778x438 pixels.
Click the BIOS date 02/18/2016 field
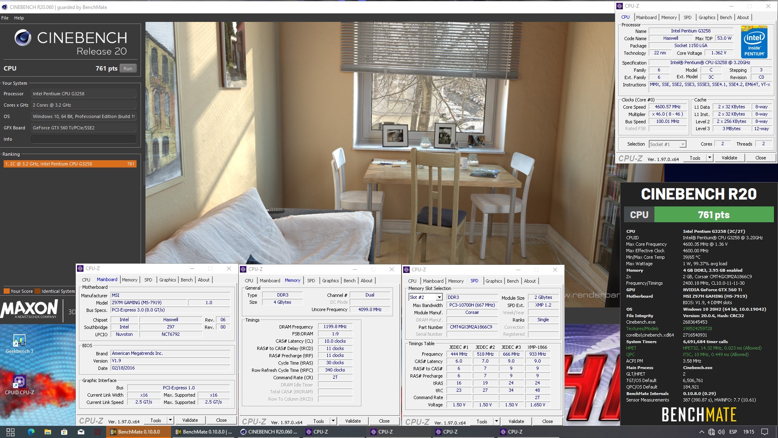(171, 368)
